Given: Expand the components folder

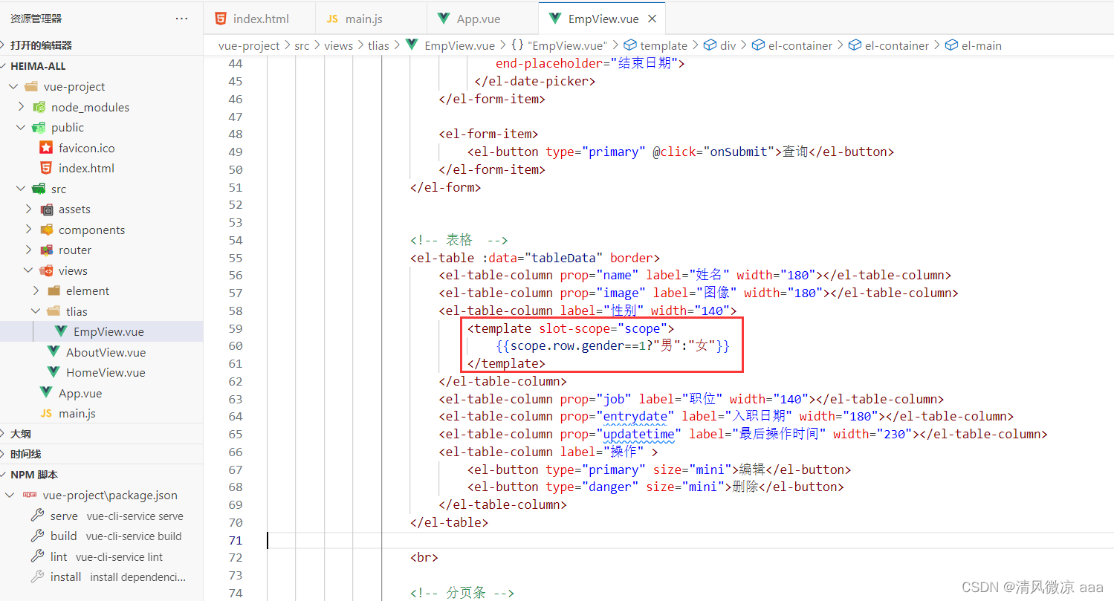Looking at the screenshot, I should (28, 230).
